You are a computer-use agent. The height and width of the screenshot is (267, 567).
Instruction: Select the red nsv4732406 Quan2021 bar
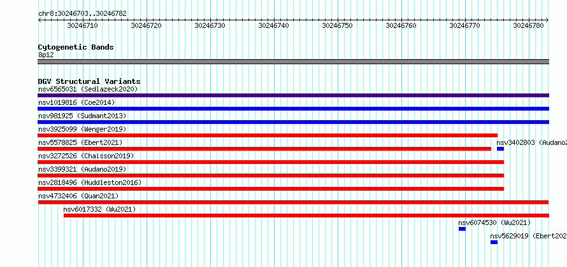(x=293, y=202)
